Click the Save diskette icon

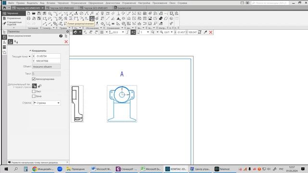click(x=39, y=13)
